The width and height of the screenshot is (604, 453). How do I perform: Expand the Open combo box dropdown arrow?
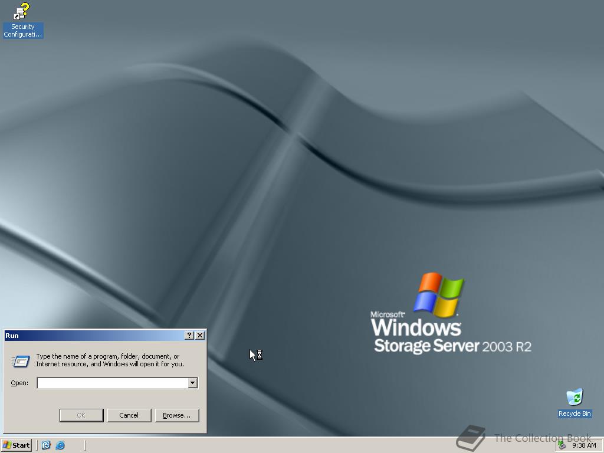(x=193, y=383)
